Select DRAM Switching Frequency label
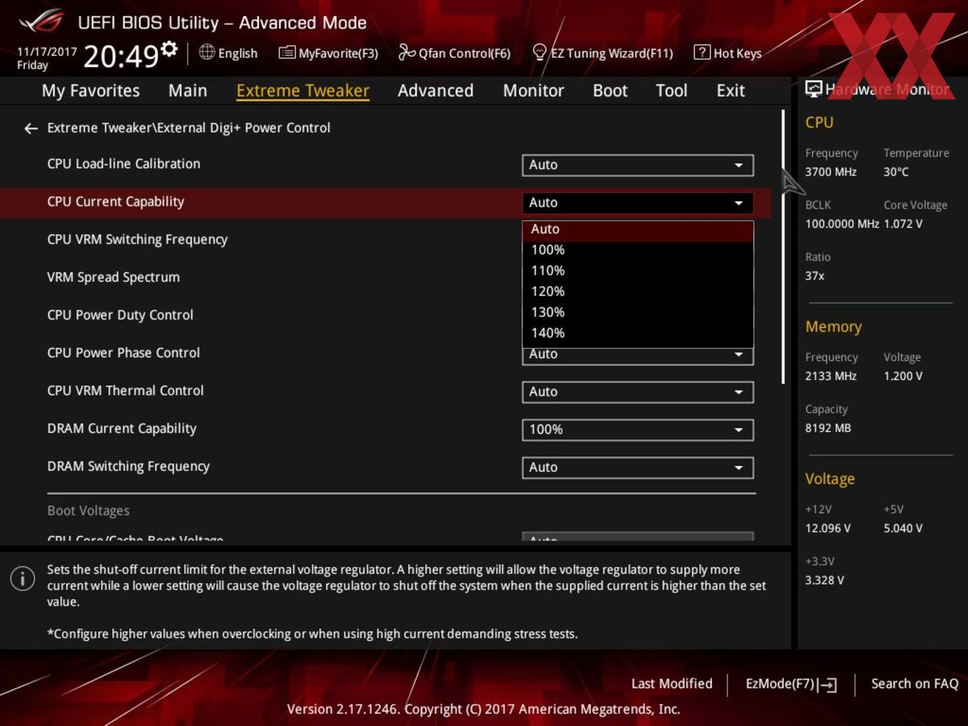Image resolution: width=968 pixels, height=726 pixels. pos(128,466)
